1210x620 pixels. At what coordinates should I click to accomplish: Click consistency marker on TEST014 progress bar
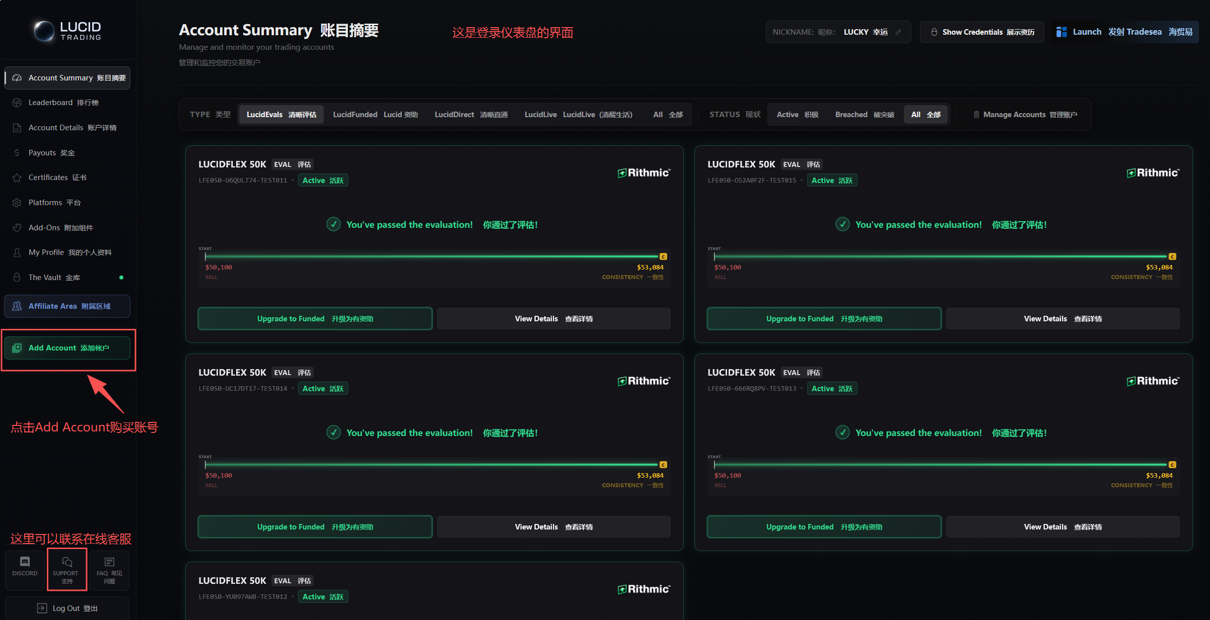click(x=663, y=465)
